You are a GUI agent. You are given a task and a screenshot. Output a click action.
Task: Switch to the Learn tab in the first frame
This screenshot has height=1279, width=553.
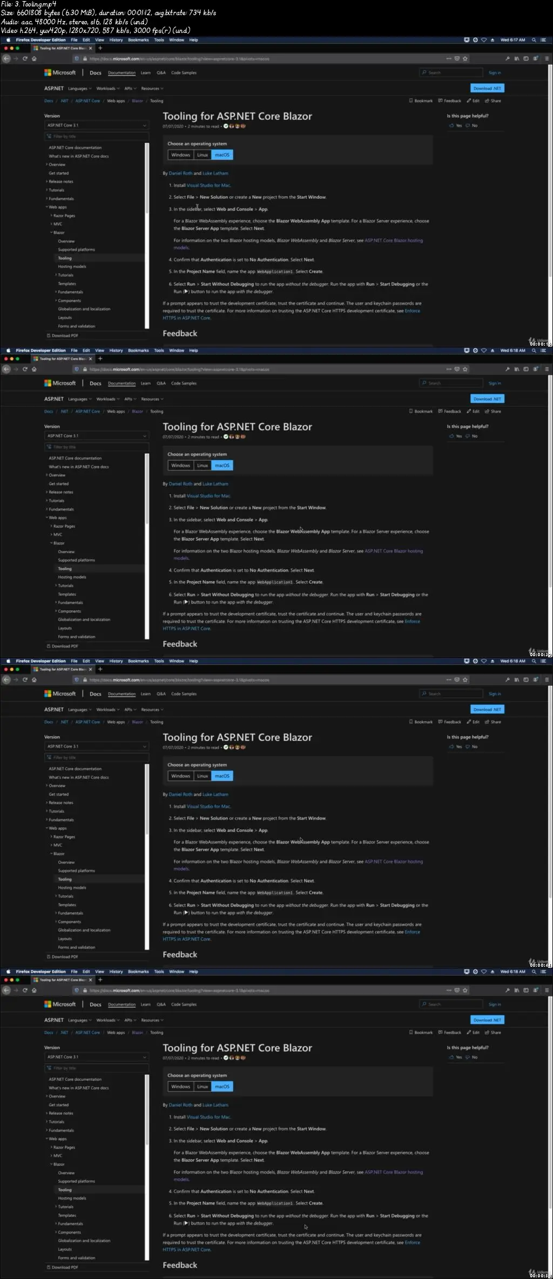(146, 73)
